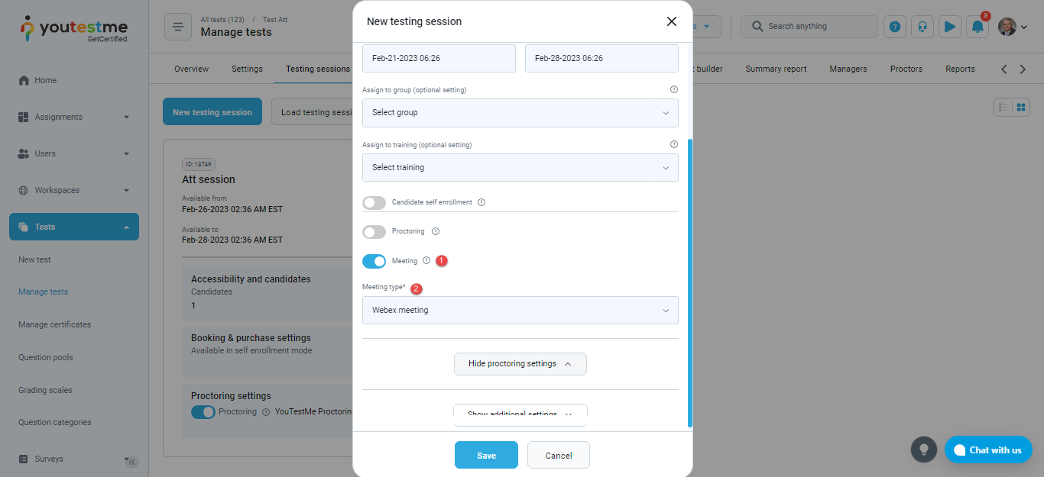1044x477 pixels.
Task: Cancel the new testing session dialog
Action: pos(559,456)
